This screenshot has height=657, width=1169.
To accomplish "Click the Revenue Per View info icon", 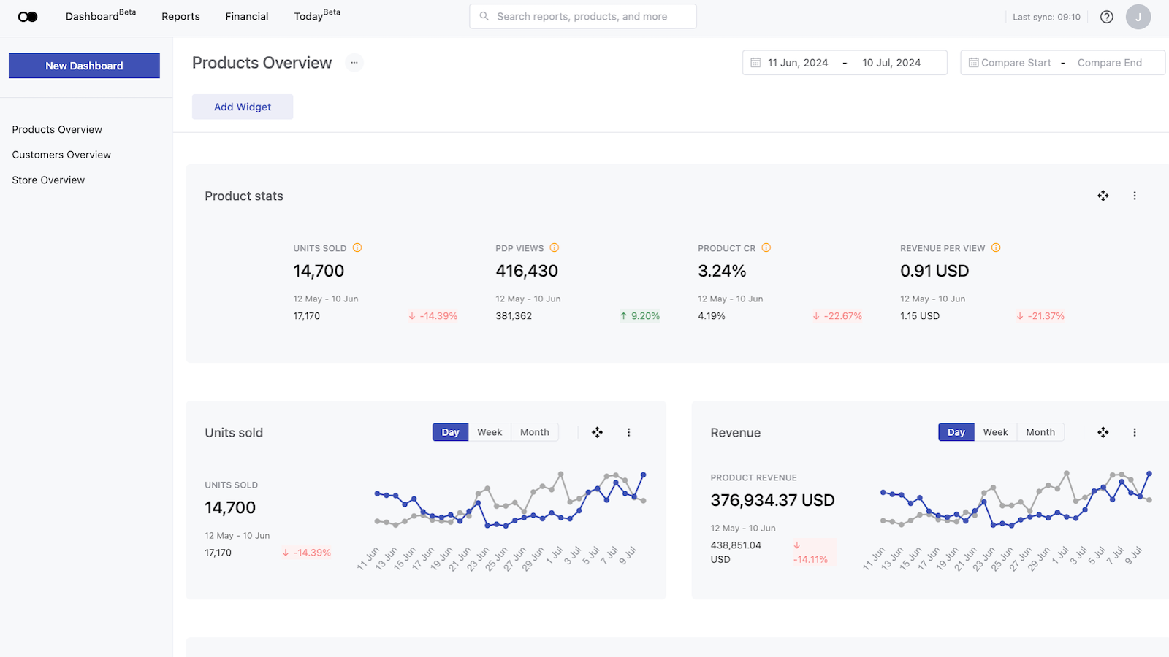I will (x=996, y=248).
